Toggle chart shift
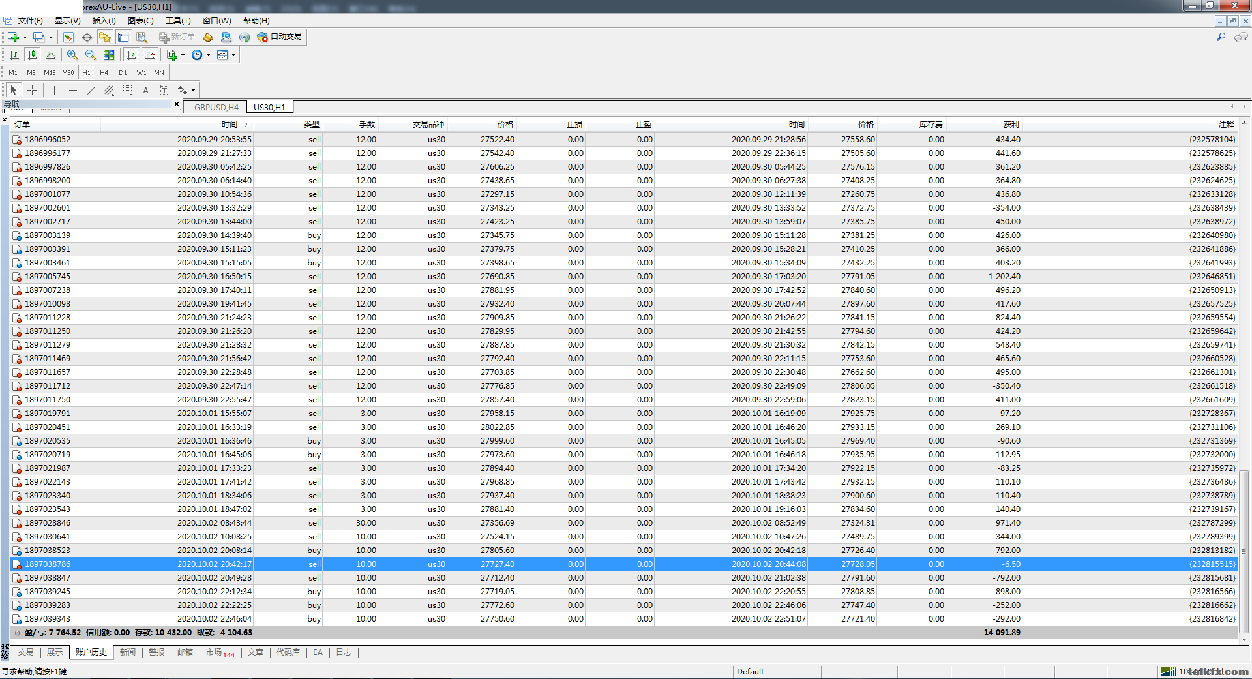1252x679 pixels. [150, 55]
